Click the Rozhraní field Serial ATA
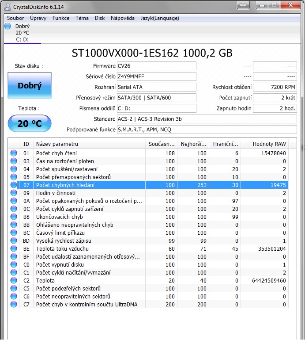The width and height of the screenshot is (305, 340). click(157, 87)
